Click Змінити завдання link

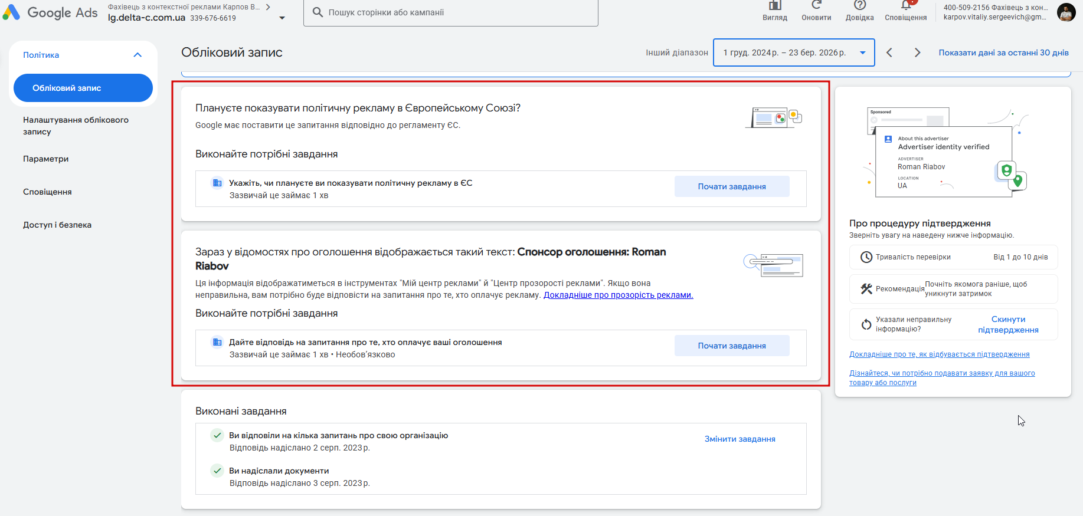coord(740,439)
